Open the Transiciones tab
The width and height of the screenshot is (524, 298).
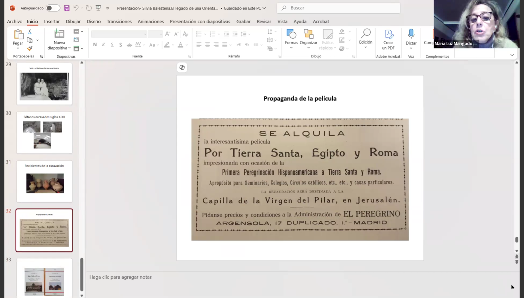tap(119, 21)
